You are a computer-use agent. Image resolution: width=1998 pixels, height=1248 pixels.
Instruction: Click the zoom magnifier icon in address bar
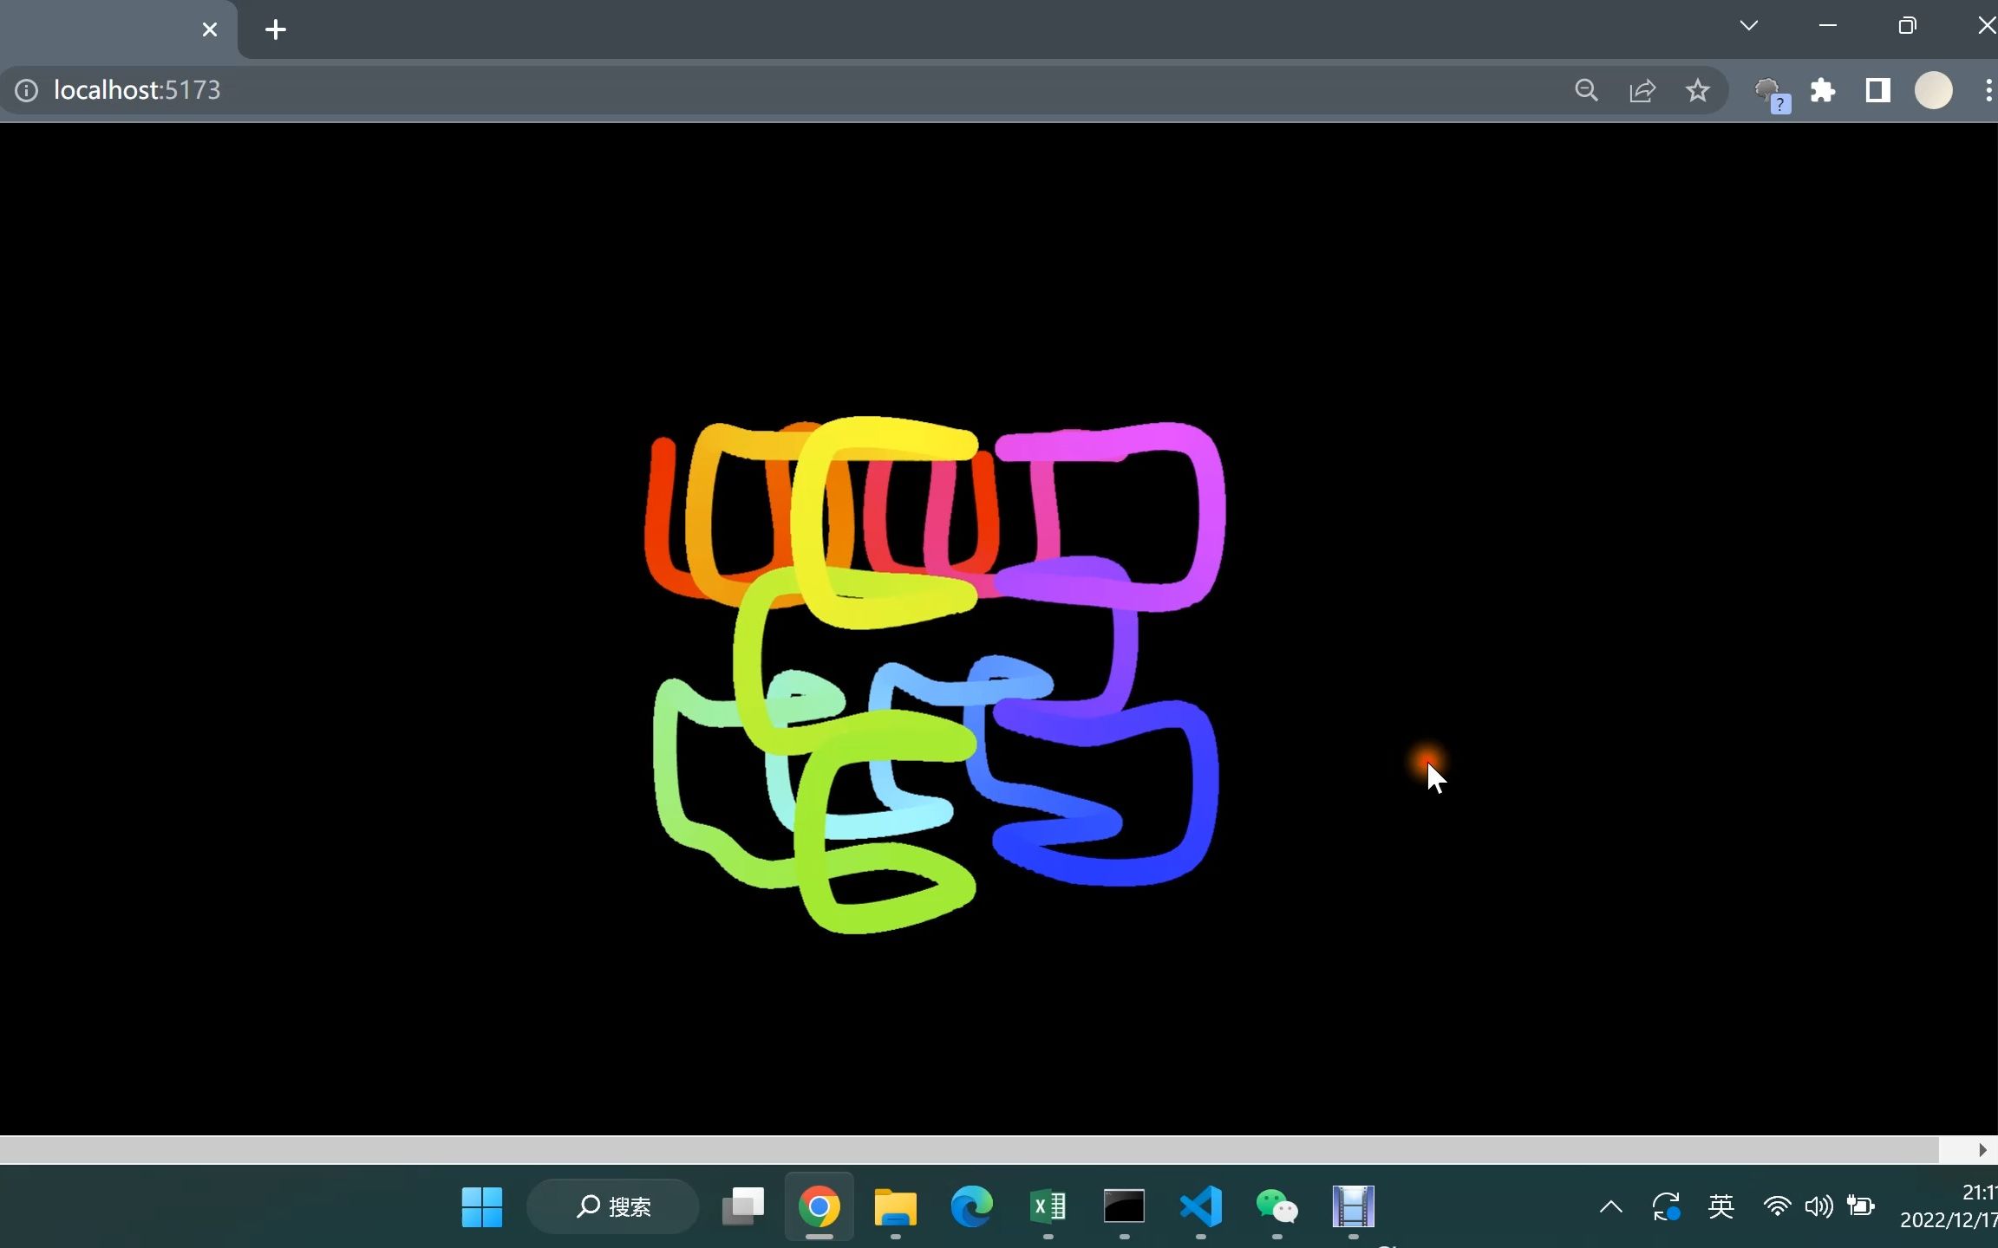tap(1586, 89)
